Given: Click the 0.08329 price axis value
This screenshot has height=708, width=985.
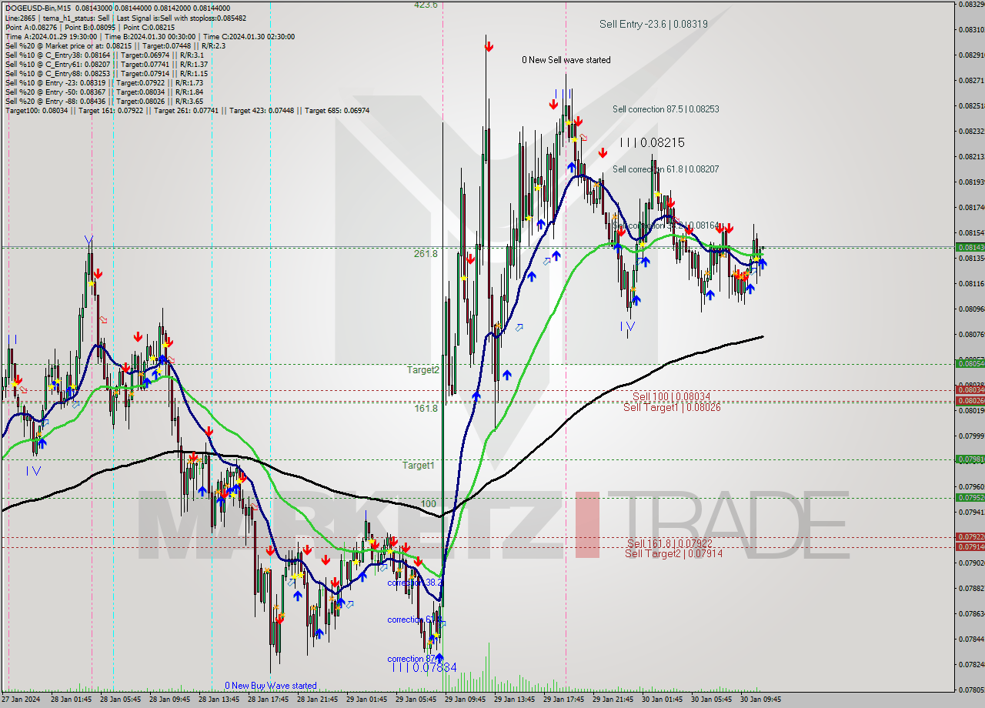Looking at the screenshot, I should click(x=971, y=5).
